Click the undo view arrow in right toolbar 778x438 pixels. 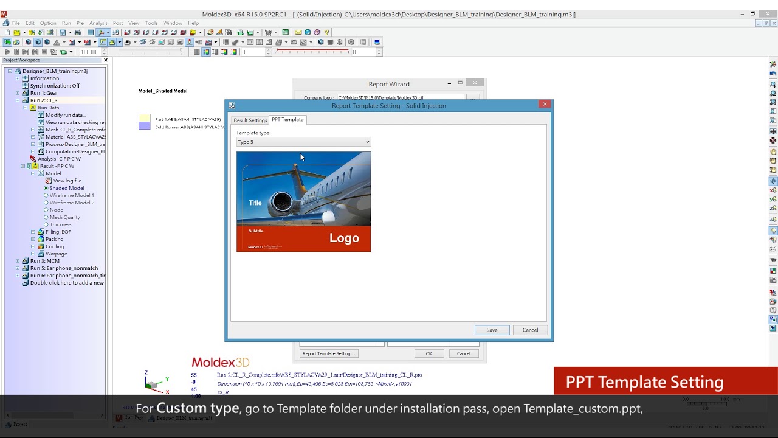click(773, 74)
